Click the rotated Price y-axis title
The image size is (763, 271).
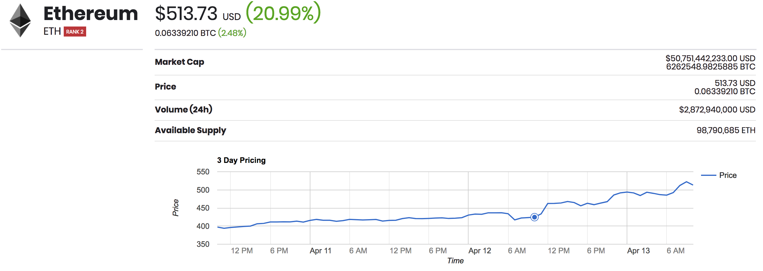point(176,208)
